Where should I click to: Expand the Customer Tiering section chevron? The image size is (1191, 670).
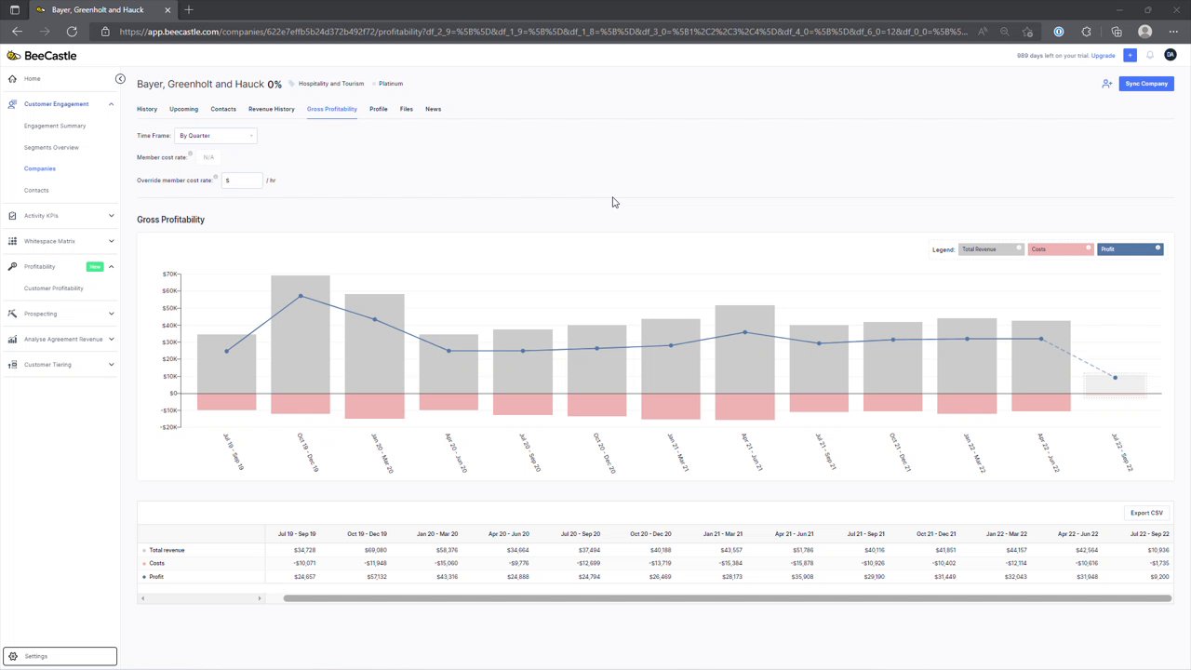111,365
